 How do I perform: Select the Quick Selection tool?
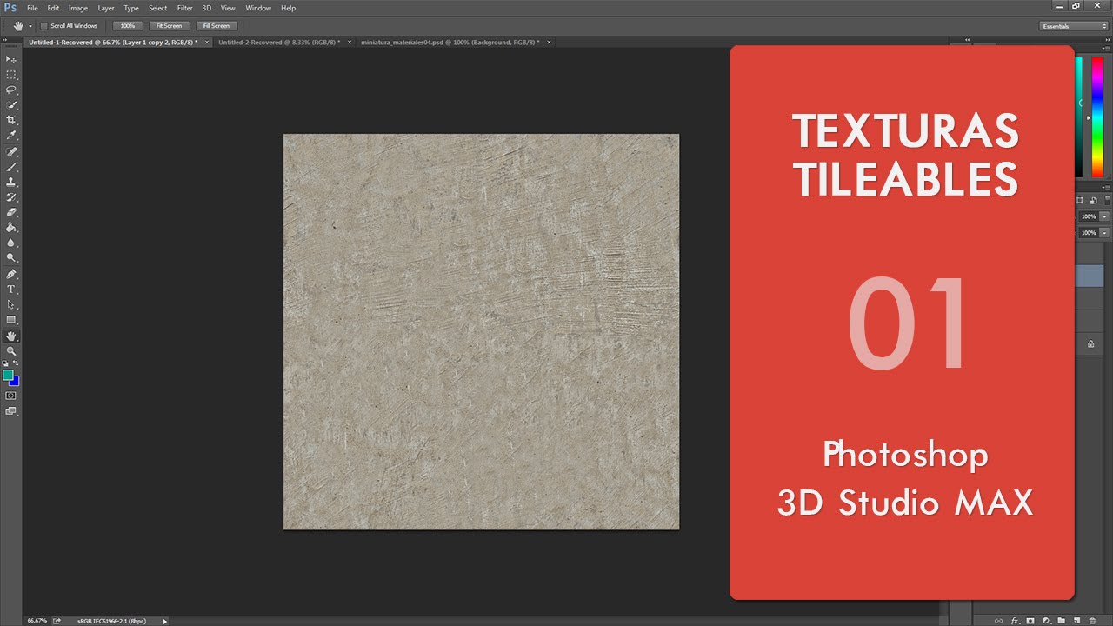point(11,104)
